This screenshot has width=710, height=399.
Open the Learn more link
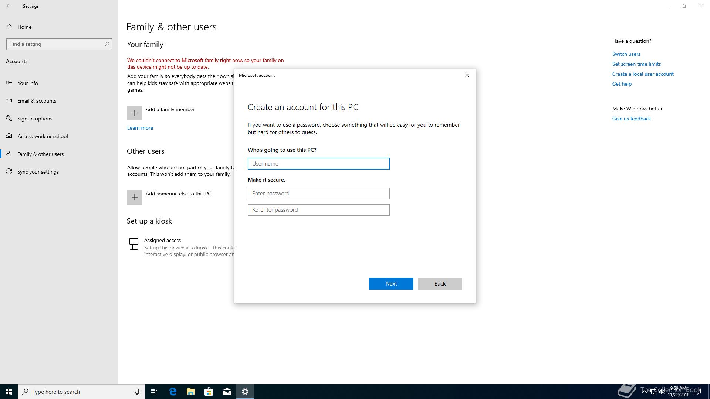(x=140, y=128)
